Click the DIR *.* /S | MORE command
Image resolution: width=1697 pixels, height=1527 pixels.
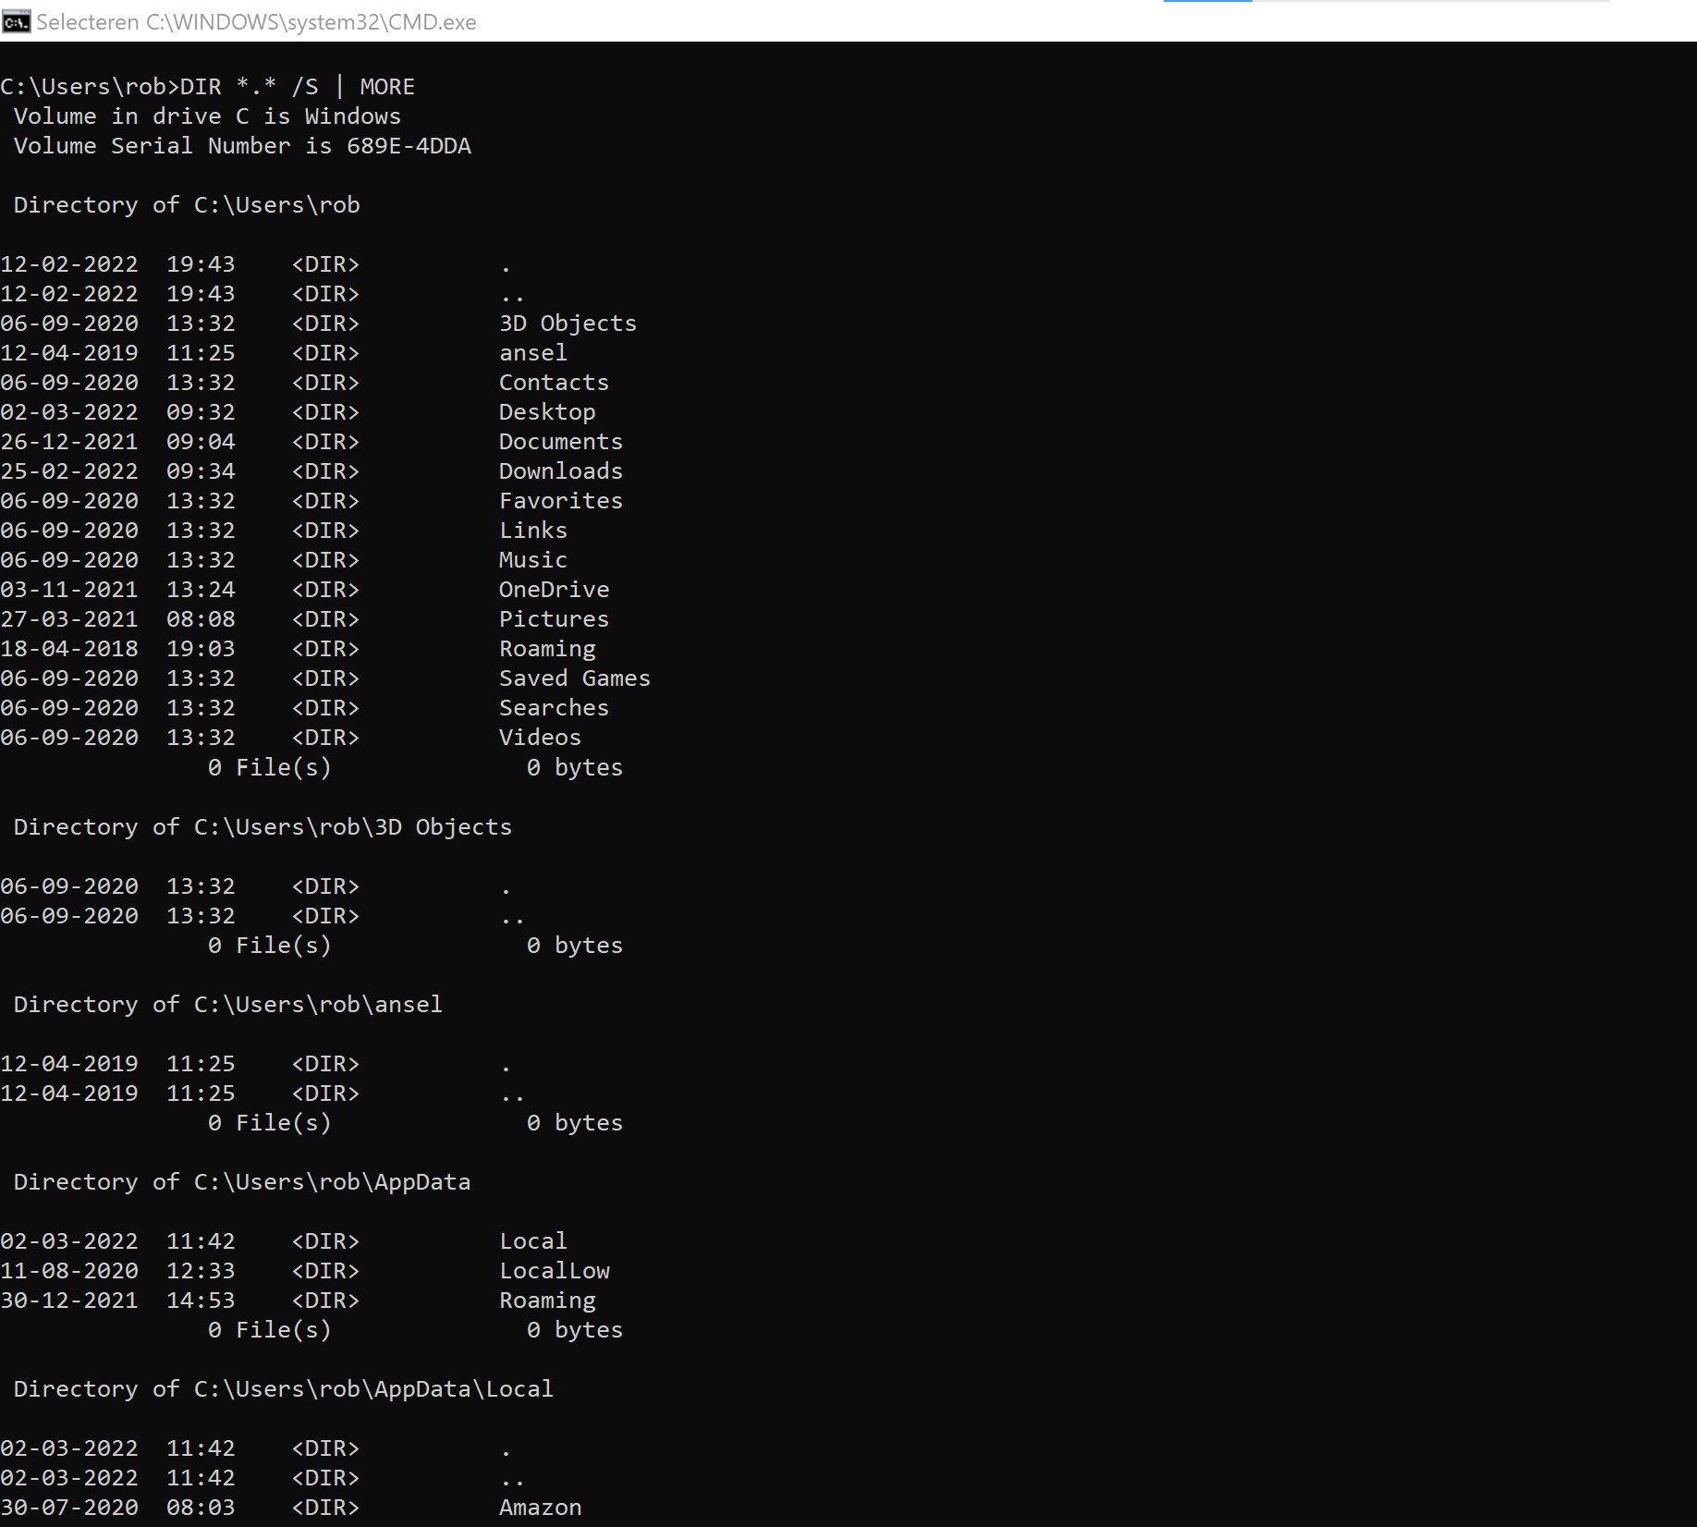click(x=298, y=87)
